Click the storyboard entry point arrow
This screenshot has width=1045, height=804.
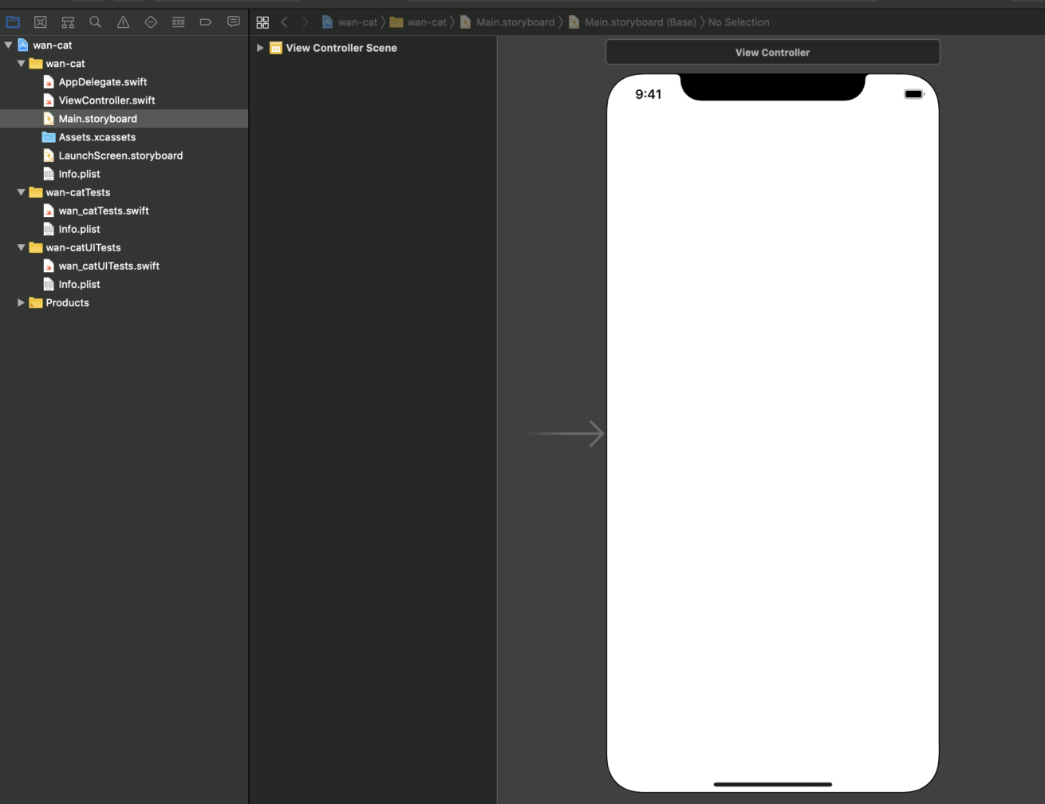pos(566,434)
